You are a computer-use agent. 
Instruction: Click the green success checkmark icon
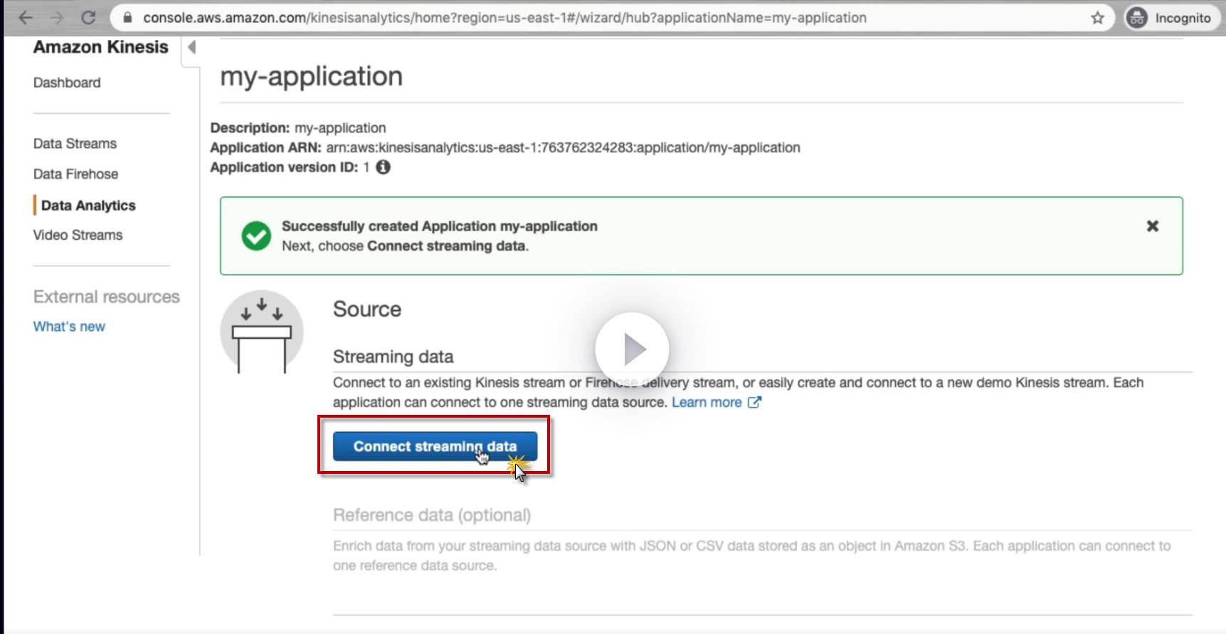click(x=256, y=236)
